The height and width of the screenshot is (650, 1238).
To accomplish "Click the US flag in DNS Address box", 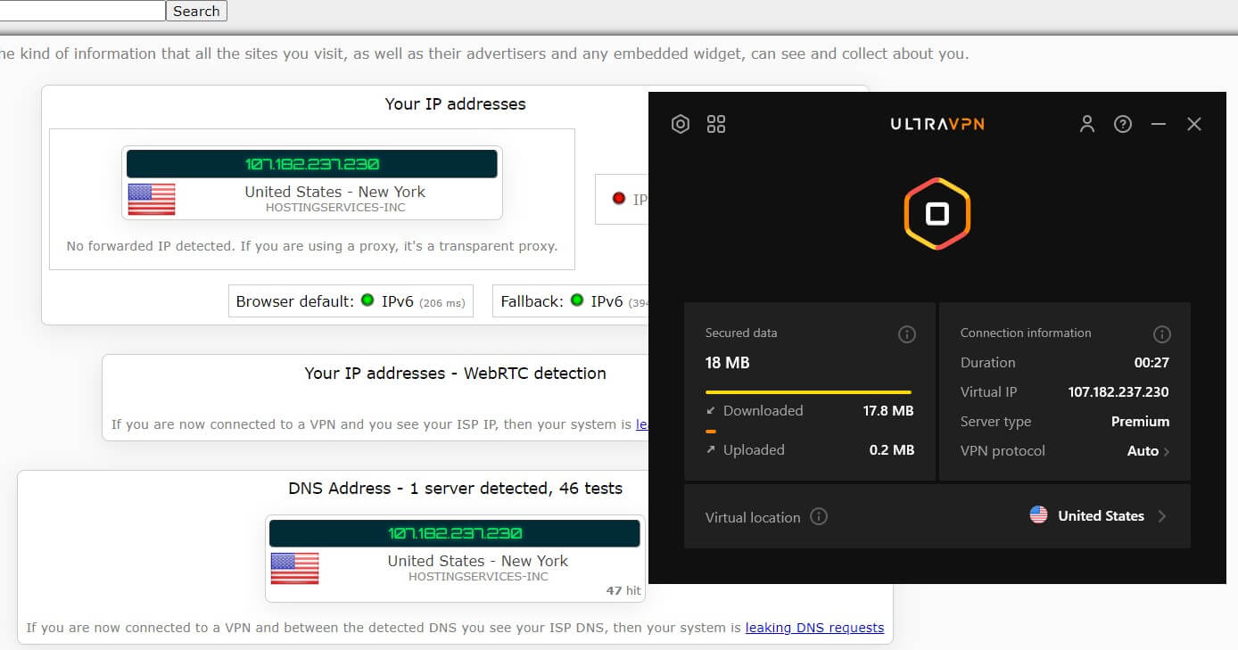I will coord(294,568).
